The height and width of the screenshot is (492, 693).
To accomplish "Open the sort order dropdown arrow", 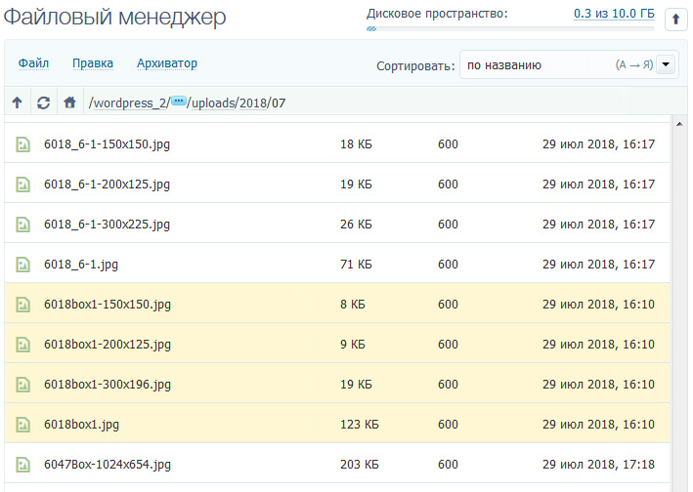I will click(666, 64).
